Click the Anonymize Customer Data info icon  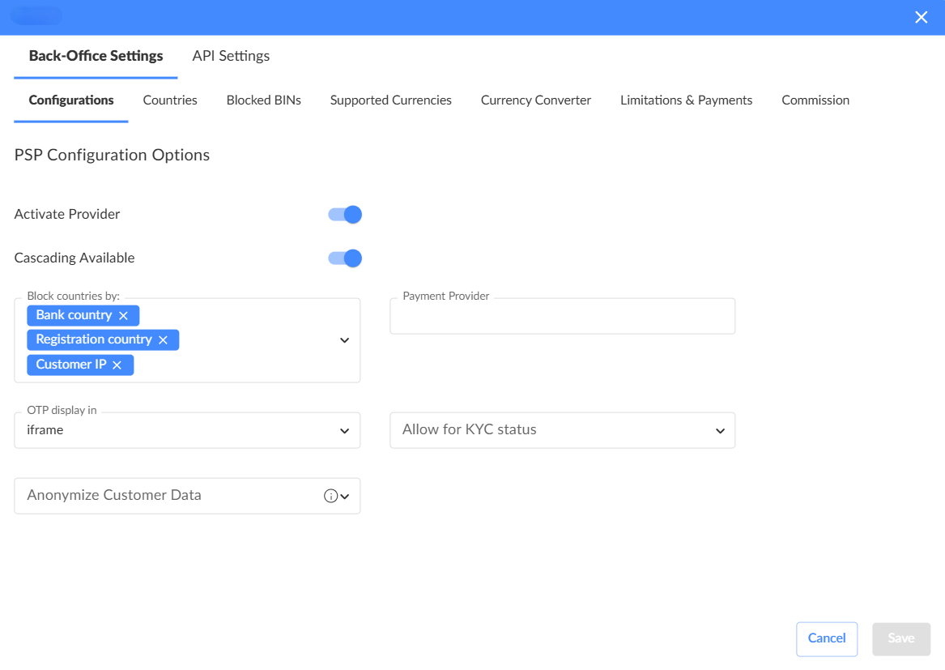(330, 496)
